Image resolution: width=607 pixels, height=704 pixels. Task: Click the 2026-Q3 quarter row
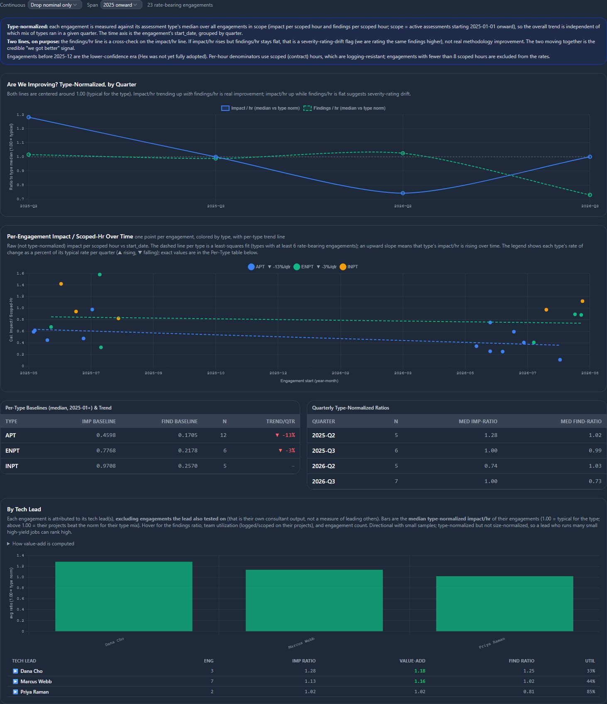[x=457, y=481]
